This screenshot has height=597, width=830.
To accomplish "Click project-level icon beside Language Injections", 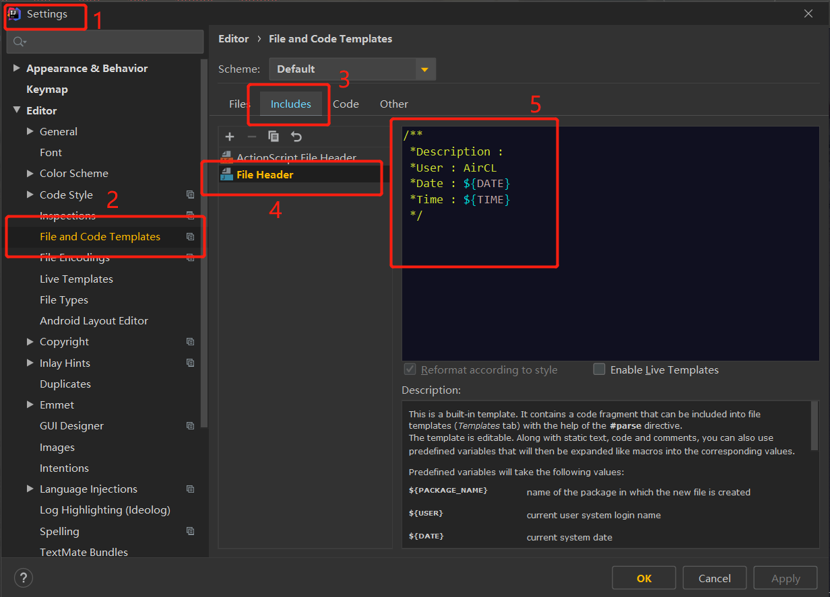I will 191,489.
